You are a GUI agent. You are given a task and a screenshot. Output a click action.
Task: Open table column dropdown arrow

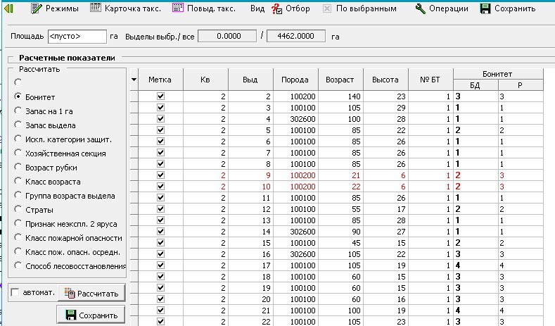click(x=134, y=80)
